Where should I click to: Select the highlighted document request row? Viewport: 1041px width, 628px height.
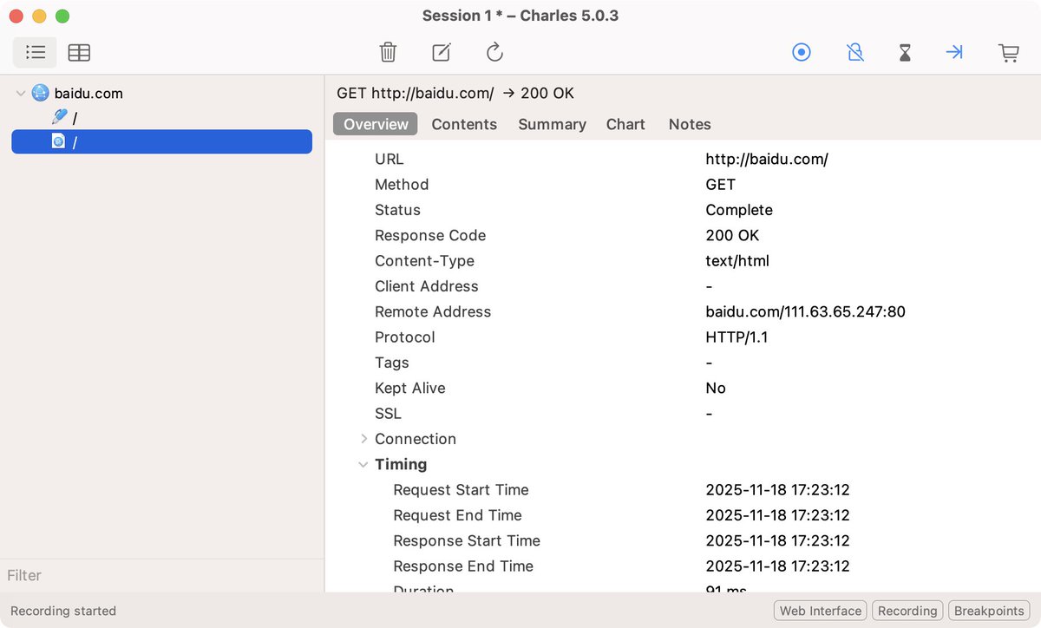pos(161,141)
